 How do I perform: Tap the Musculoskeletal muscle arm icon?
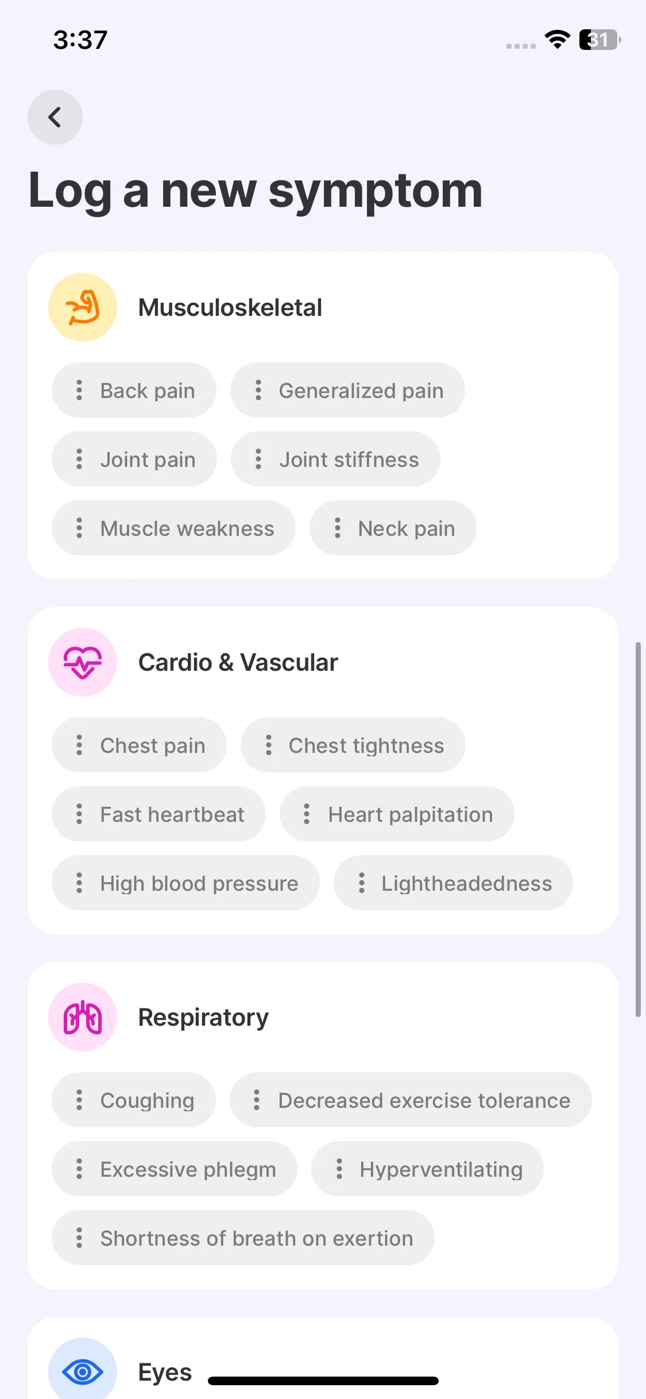pyautogui.click(x=83, y=307)
